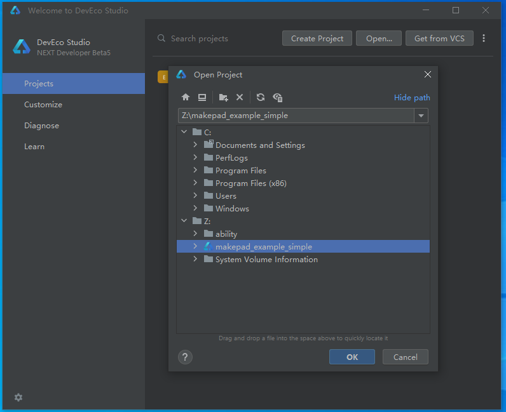506x412 pixels.
Task: Open the Diagnose section
Action: click(74, 126)
